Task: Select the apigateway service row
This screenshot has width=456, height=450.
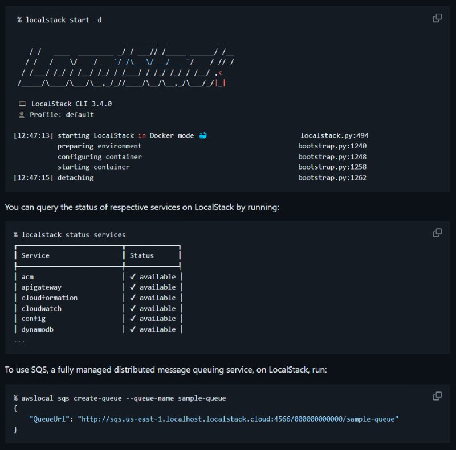Action: 98,287
